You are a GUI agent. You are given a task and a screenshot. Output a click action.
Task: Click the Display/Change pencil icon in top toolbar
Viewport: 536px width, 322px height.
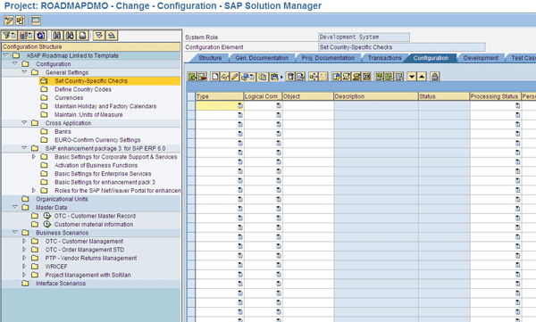[9, 21]
